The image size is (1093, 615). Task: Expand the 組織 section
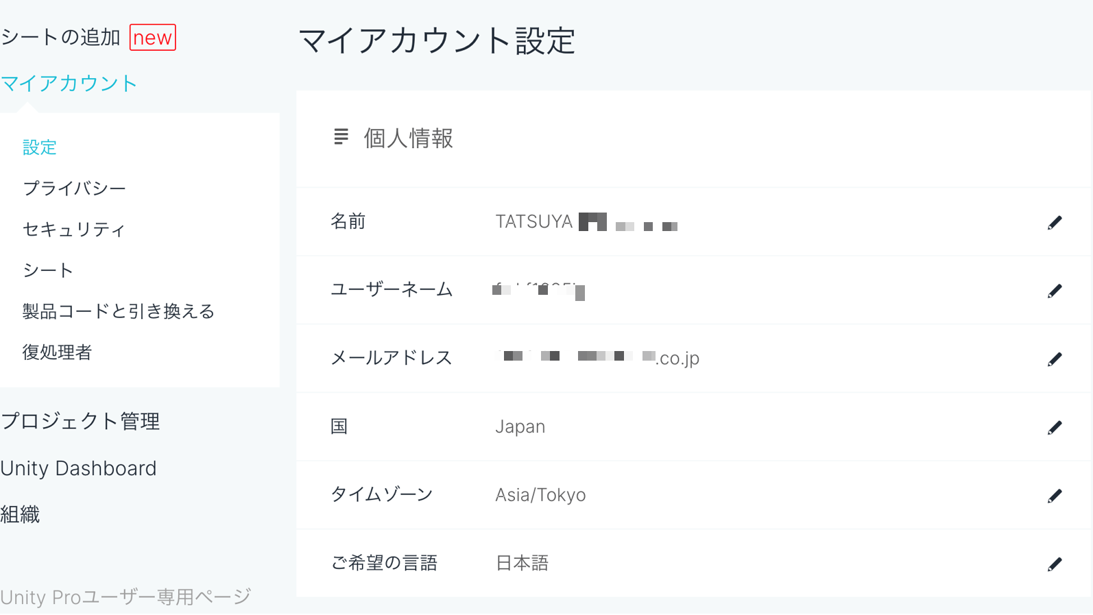coord(21,514)
